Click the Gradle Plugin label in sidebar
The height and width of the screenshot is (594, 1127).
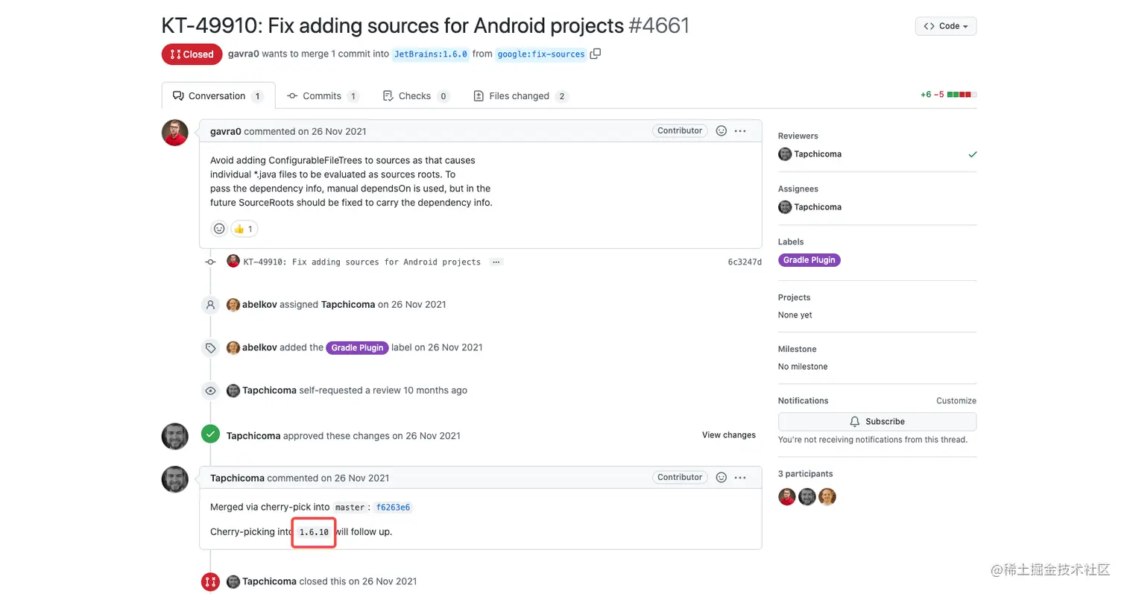pos(809,260)
